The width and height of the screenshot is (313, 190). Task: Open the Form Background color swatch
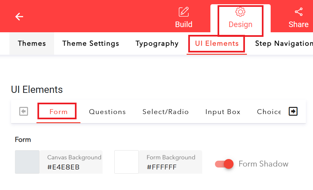pos(126,162)
